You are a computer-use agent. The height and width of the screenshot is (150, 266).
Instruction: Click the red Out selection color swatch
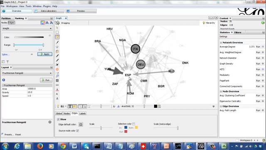(x=126, y=132)
